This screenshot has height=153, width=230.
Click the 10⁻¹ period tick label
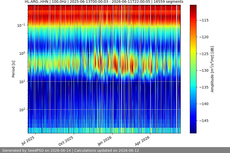[21, 25]
